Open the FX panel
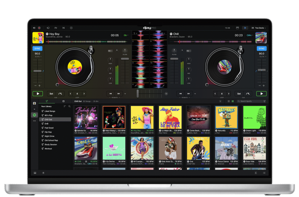 pyautogui.click(x=56, y=28)
